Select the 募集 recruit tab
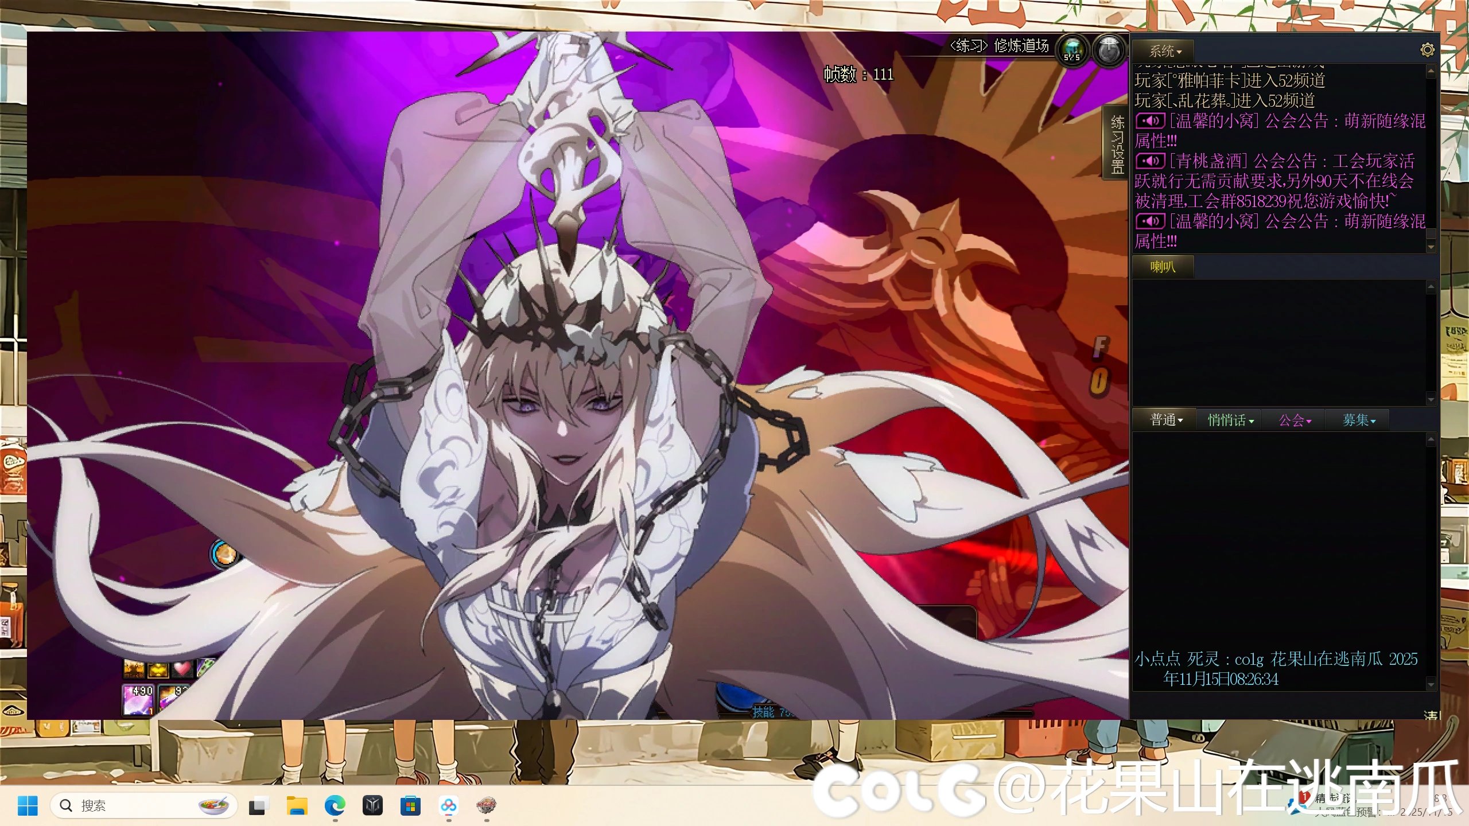The height and width of the screenshot is (826, 1469). tap(1359, 420)
